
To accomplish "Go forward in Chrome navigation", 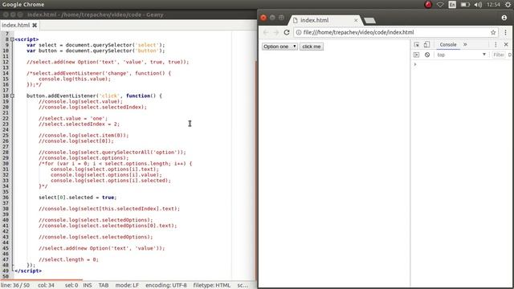I will point(276,32).
